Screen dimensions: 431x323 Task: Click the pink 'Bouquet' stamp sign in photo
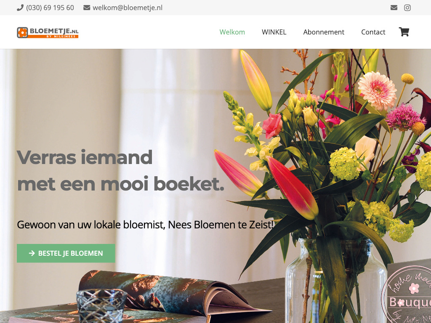click(x=407, y=294)
